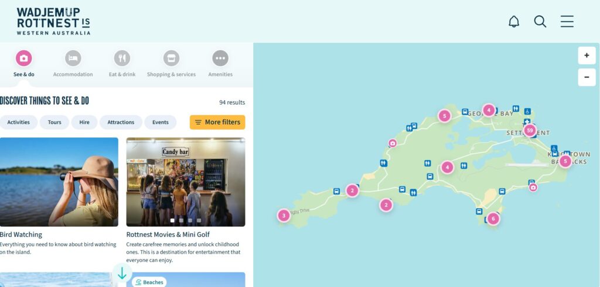This screenshot has height=287, width=600.
Task: Click the Wadjemup Rottnest Island logo
Action: tap(53, 22)
